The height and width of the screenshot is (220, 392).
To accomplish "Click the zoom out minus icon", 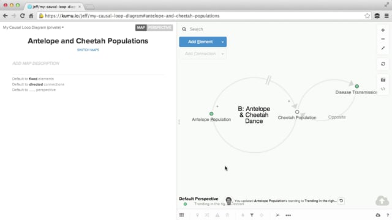I will click(383, 39).
